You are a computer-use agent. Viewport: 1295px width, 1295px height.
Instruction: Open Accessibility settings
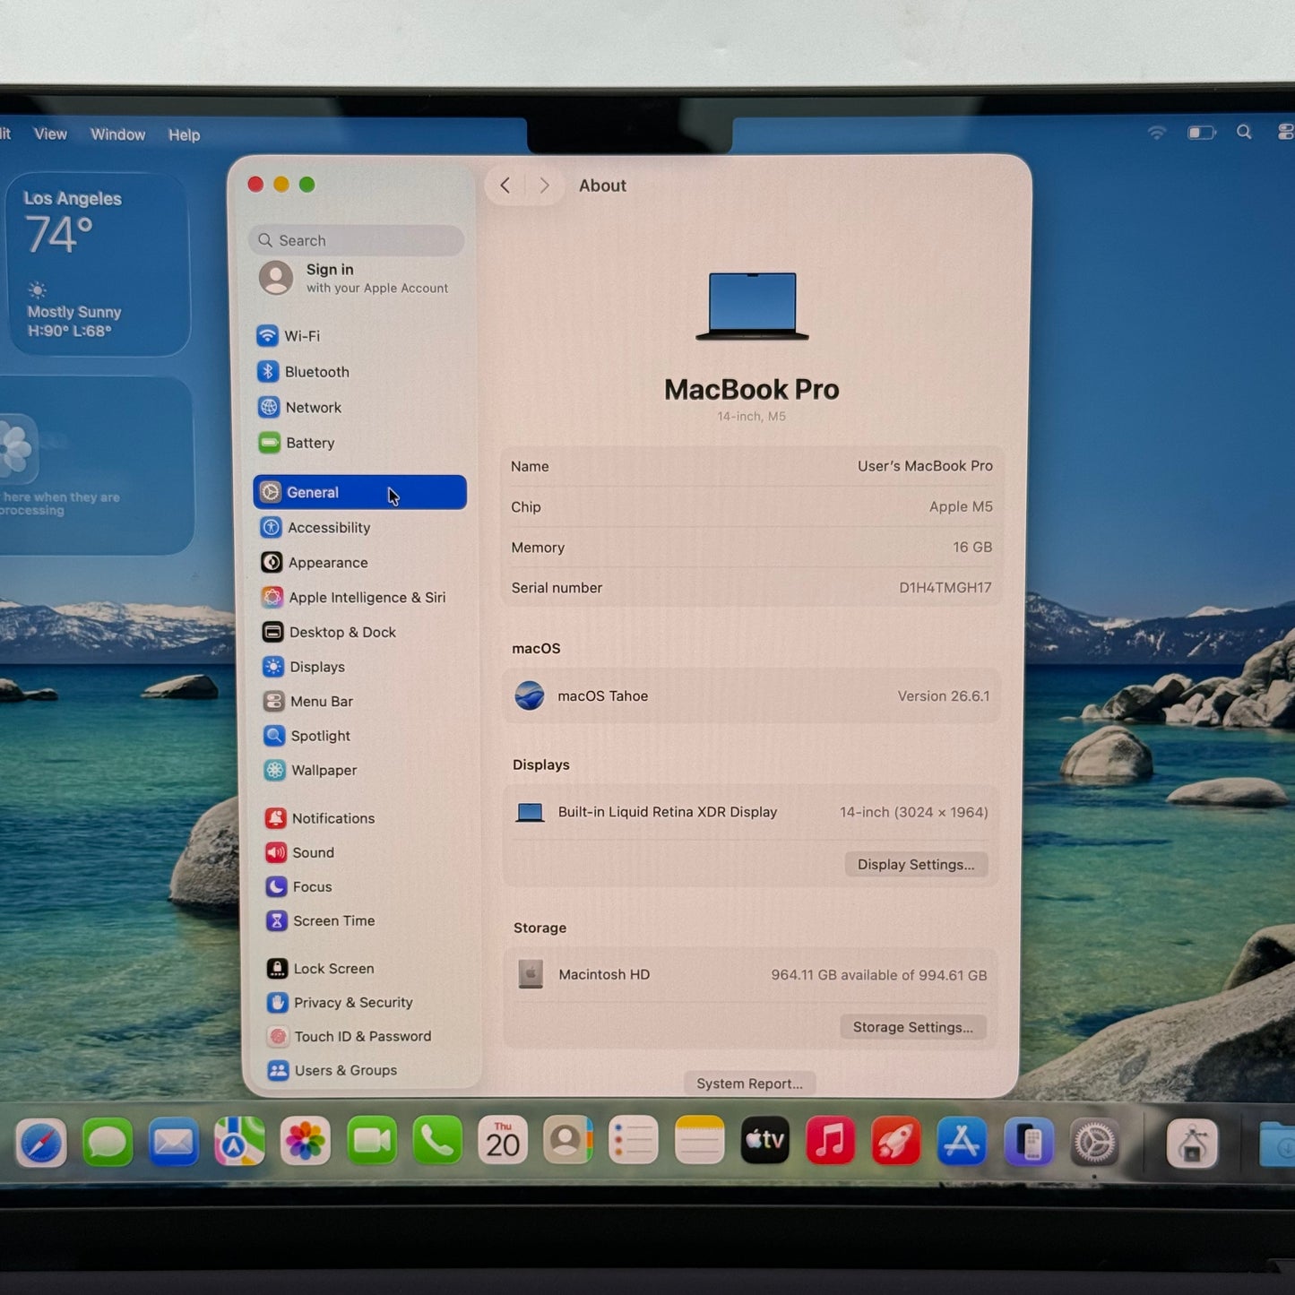(360, 528)
